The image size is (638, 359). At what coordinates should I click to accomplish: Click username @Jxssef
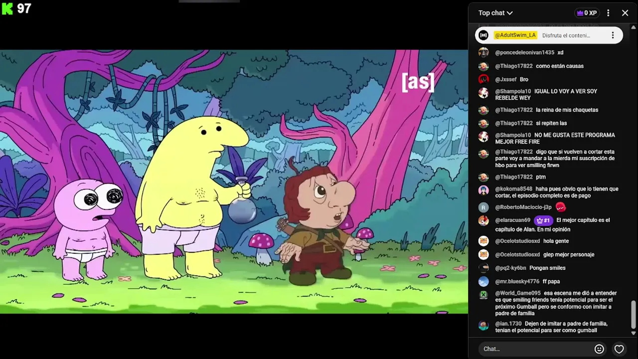pyautogui.click(x=505, y=79)
